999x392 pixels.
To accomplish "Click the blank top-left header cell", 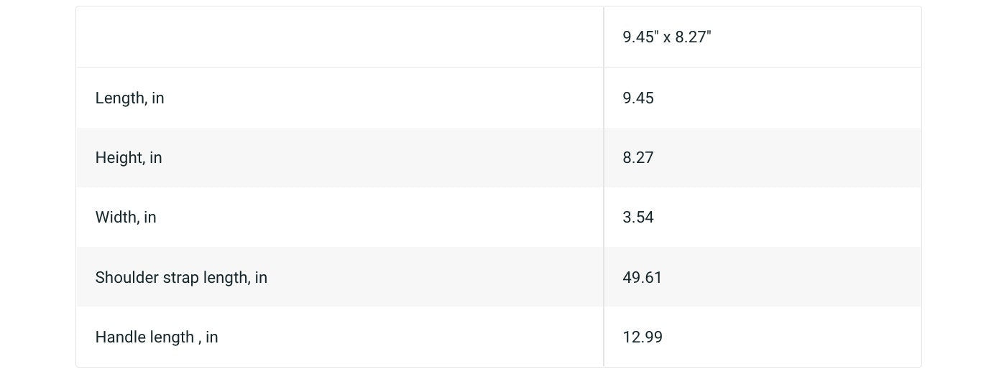I will click(339, 37).
